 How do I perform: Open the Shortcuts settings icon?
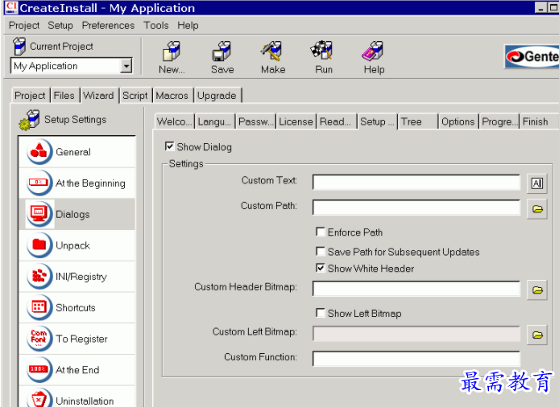[x=39, y=307]
